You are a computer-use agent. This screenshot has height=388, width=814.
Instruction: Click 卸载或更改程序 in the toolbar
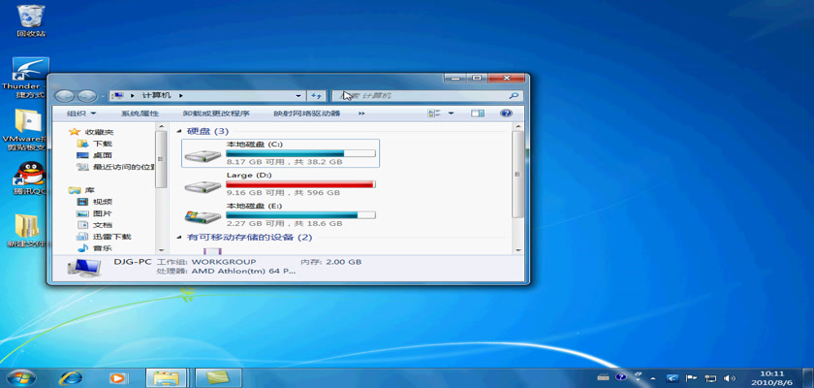[215, 113]
